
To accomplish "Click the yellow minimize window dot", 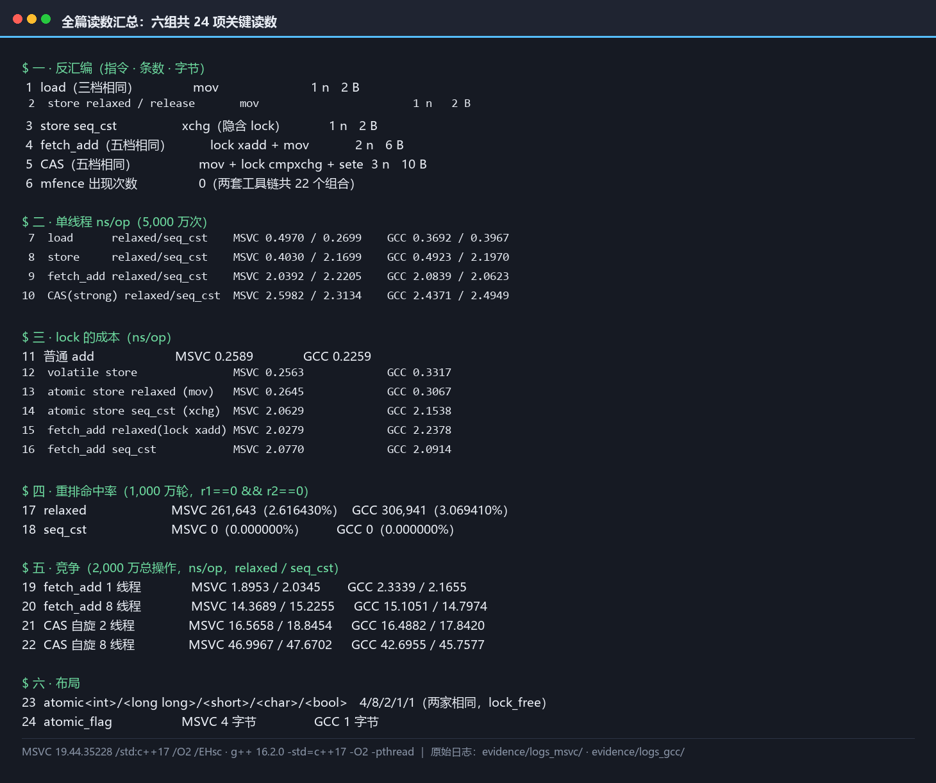I will coord(31,19).
